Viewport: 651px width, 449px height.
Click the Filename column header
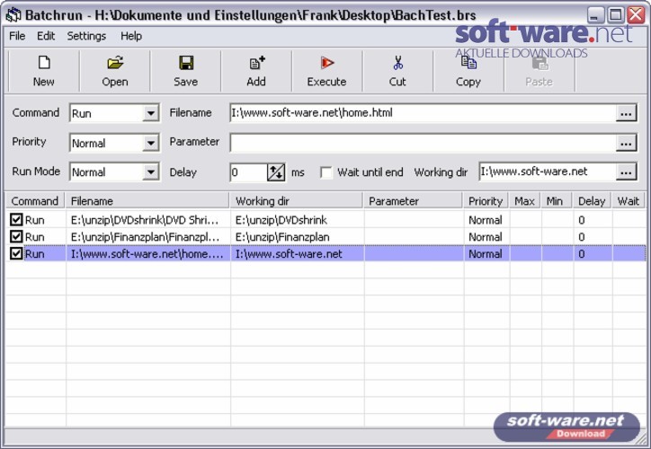(147, 201)
